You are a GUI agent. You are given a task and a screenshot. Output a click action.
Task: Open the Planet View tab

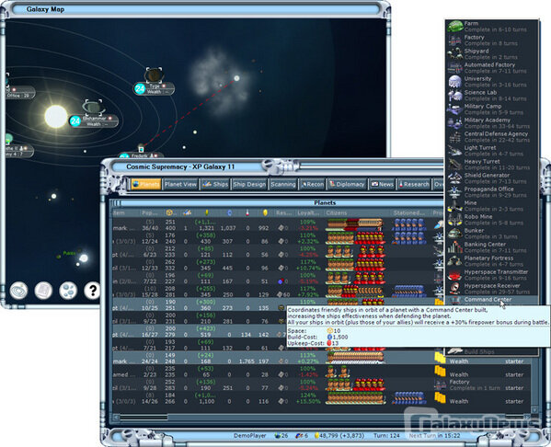pyautogui.click(x=180, y=184)
